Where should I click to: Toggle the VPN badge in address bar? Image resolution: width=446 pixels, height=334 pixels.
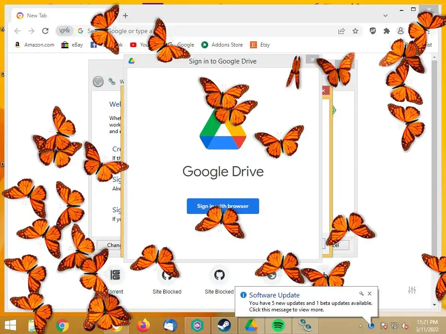[64, 31]
